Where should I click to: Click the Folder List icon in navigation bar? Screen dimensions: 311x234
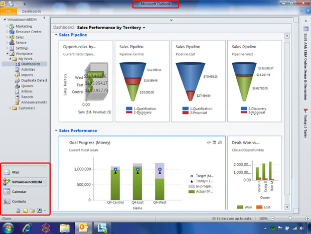click(32, 210)
